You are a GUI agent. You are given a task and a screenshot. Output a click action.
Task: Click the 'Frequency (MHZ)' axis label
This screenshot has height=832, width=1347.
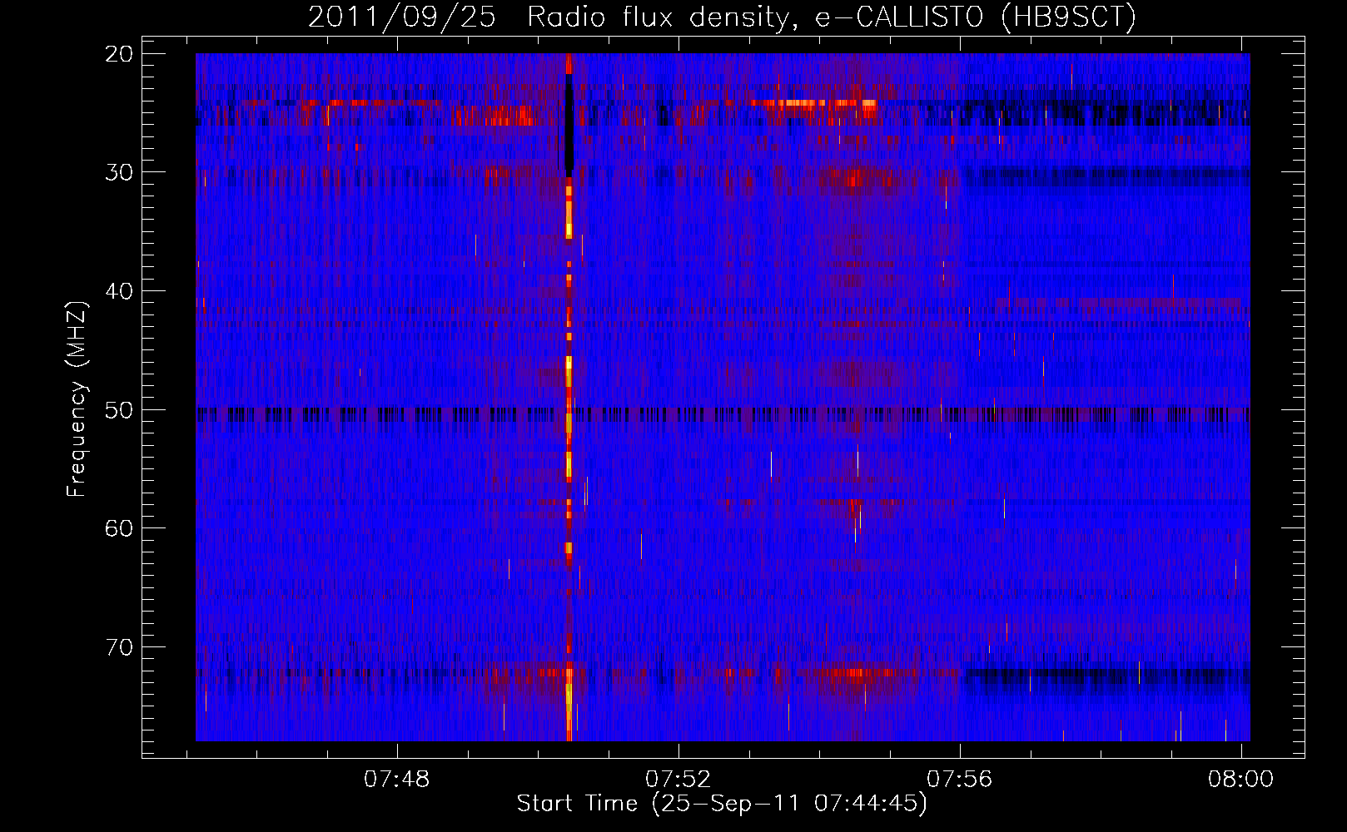coord(77,399)
